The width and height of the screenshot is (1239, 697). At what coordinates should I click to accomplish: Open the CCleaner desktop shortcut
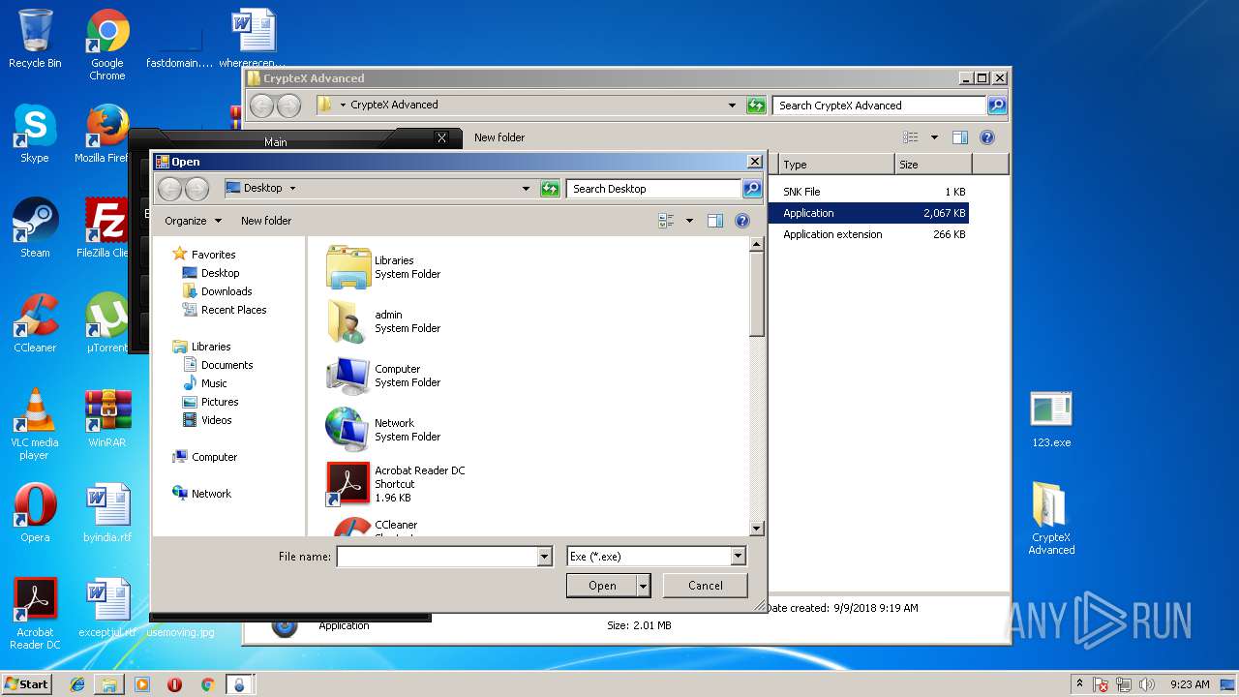(x=35, y=323)
